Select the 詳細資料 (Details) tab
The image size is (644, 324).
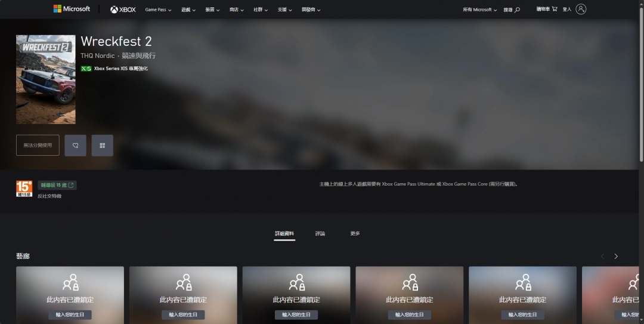click(284, 233)
